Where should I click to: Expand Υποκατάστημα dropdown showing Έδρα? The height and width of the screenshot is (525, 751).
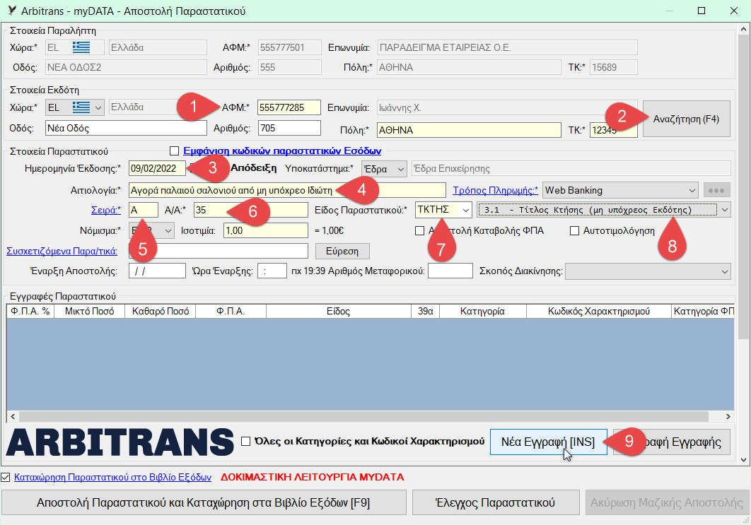384,169
